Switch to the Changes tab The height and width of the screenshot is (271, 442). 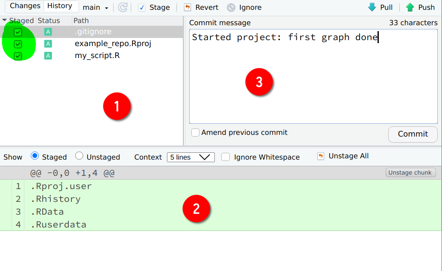tap(25, 6)
